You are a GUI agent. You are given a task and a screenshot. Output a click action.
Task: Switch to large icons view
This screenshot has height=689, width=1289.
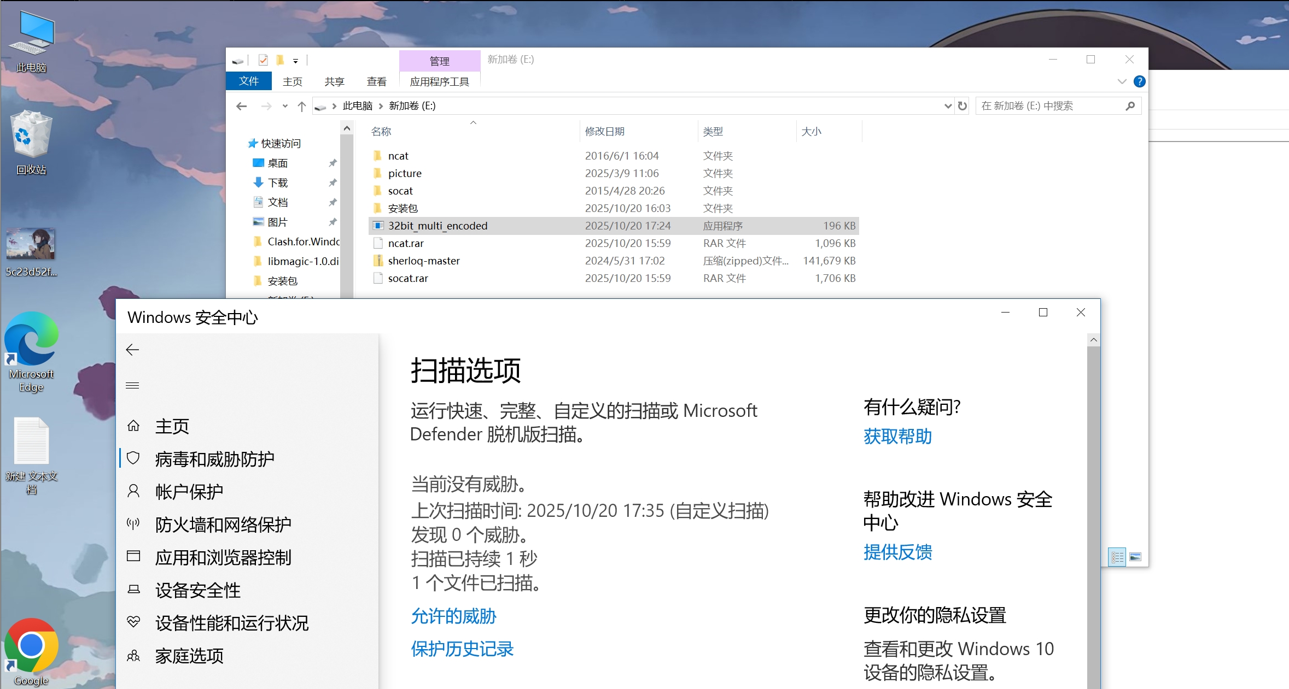[1135, 557]
